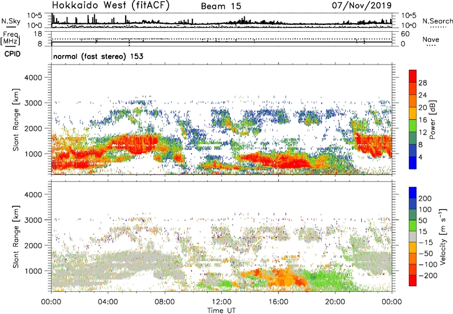Click the '60' Nave axis value
This screenshot has width=453, height=314.
pyautogui.click(x=405, y=34)
